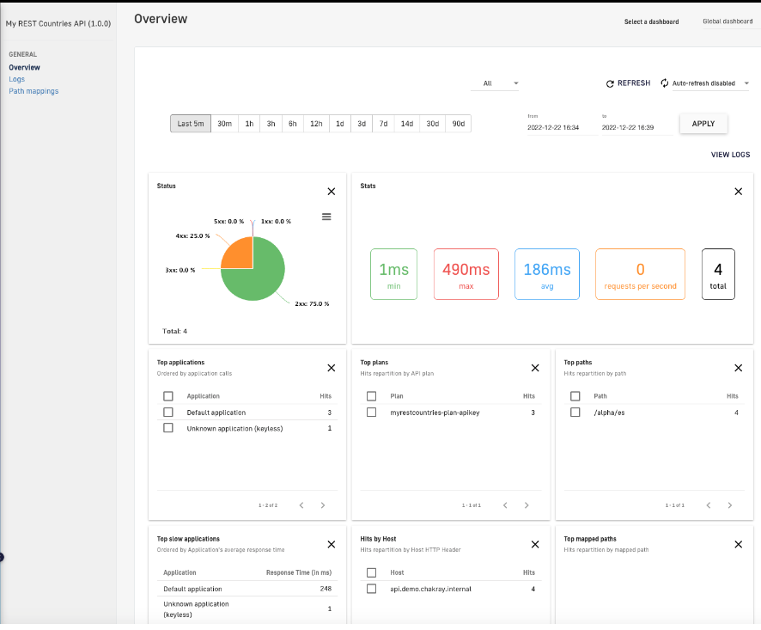761x630 pixels.
Task: Click the VIEW LOGS link
Action: click(x=730, y=155)
